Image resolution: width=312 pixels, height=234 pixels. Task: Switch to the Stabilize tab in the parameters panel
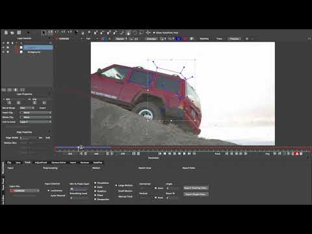tap(97, 162)
